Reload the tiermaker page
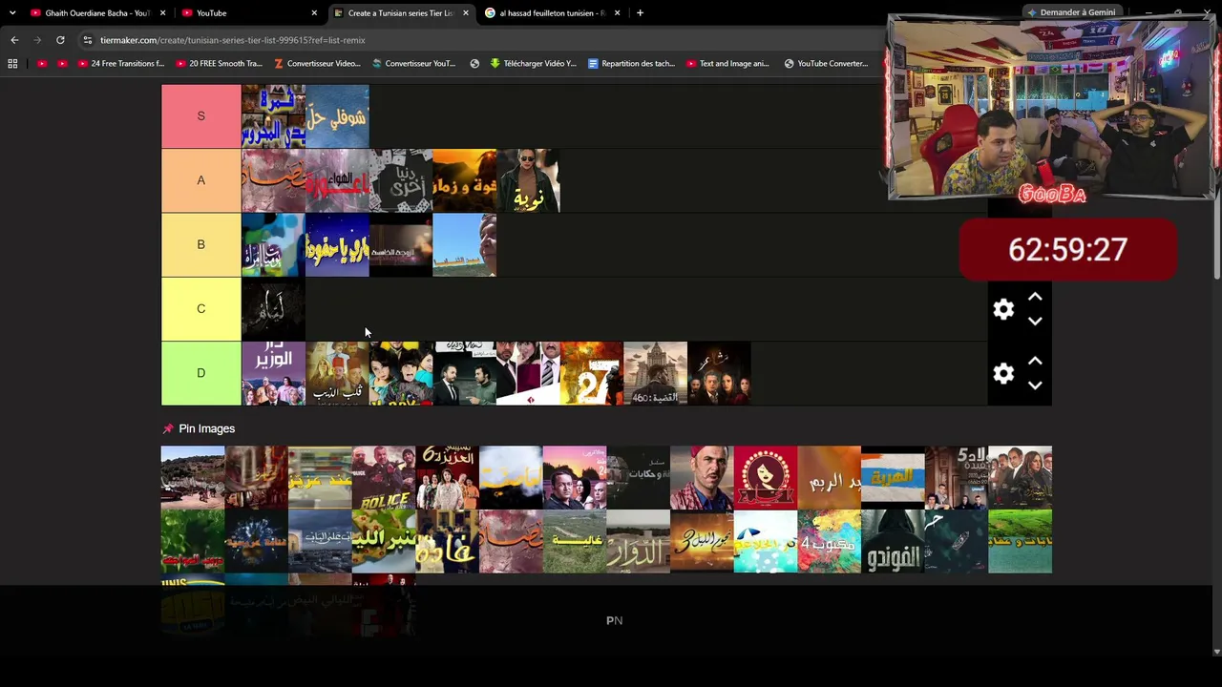This screenshot has height=687, width=1222. (x=60, y=40)
